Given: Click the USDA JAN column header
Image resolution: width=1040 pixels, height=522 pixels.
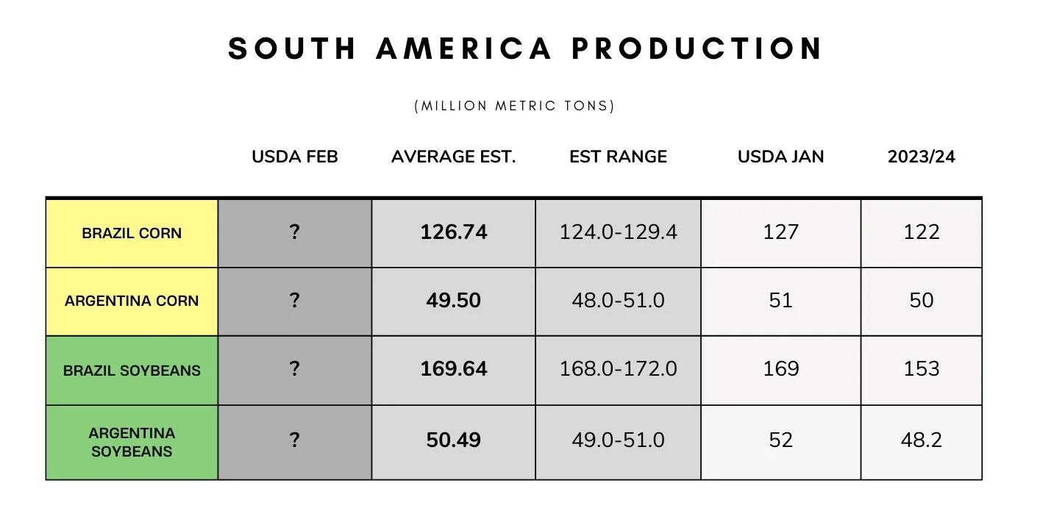Looking at the screenshot, I should (781, 157).
